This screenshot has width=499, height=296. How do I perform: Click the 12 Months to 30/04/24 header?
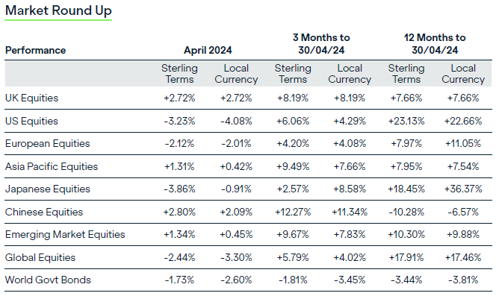pos(435,44)
